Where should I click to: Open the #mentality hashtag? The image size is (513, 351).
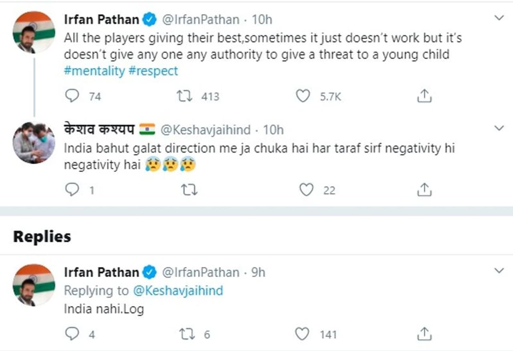point(95,71)
